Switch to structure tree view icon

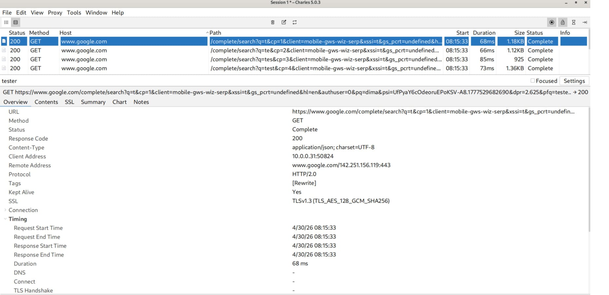pyautogui.click(x=6, y=22)
